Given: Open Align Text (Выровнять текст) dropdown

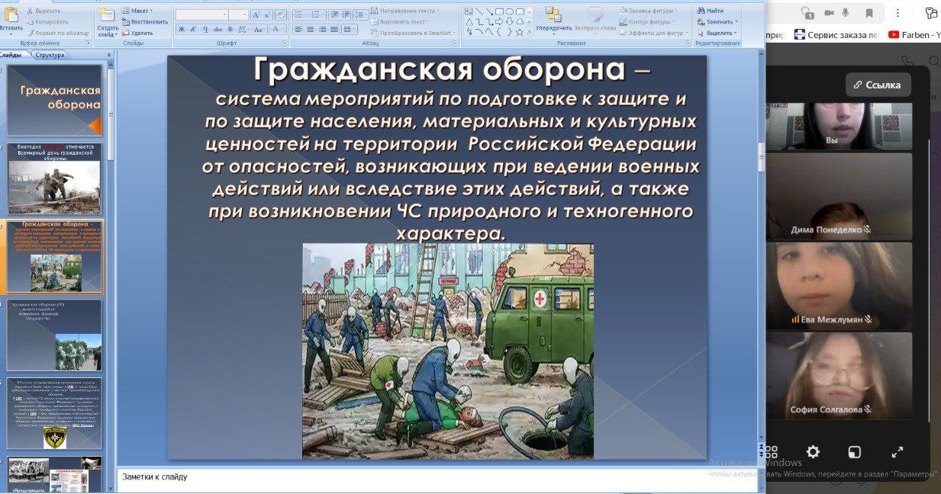Looking at the screenshot, I should pos(401,21).
